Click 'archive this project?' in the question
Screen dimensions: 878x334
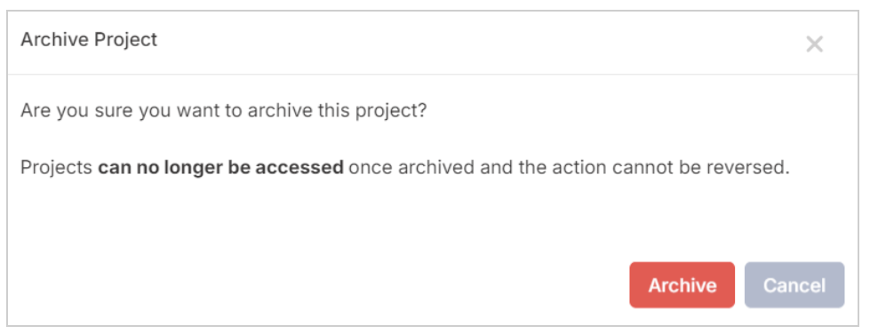337,111
